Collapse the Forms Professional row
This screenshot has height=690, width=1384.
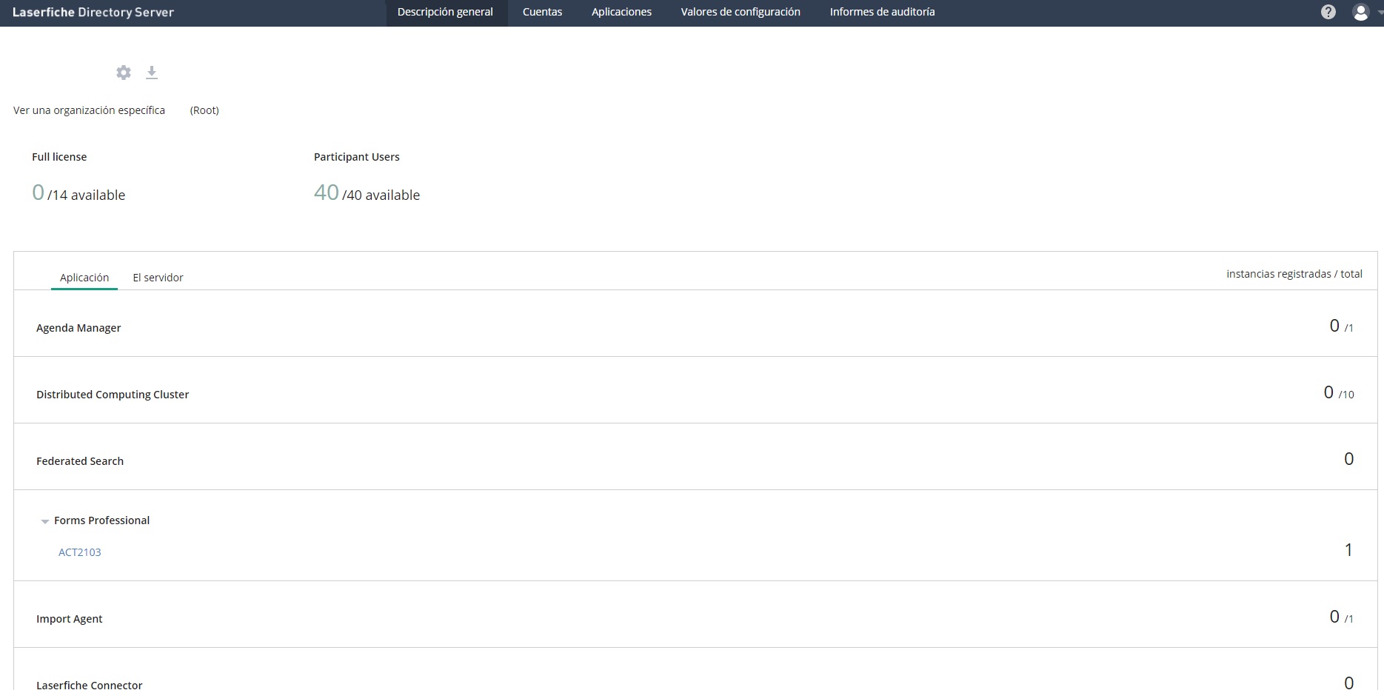pos(45,521)
